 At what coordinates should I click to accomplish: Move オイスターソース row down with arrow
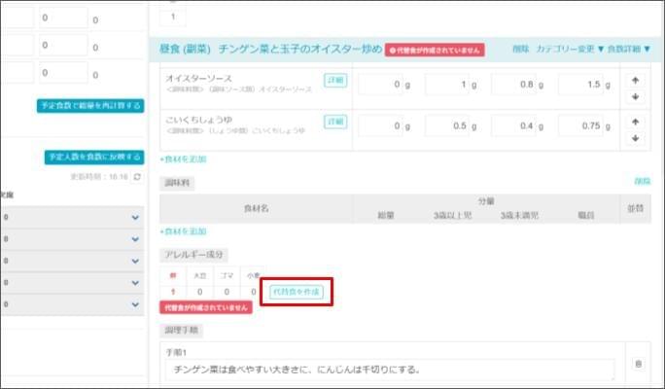[635, 96]
